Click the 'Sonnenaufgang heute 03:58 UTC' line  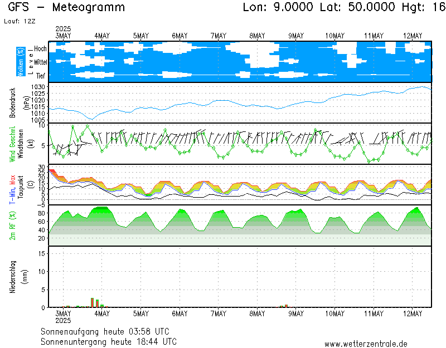[x=105, y=331]
